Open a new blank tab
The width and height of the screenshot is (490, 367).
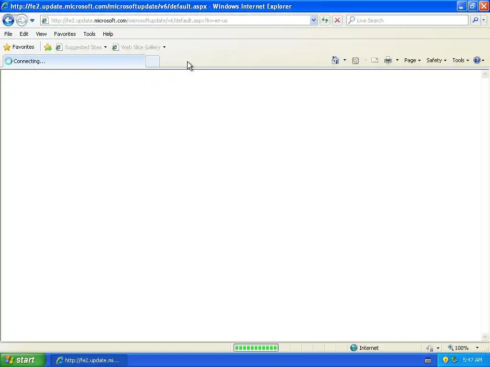[153, 62]
